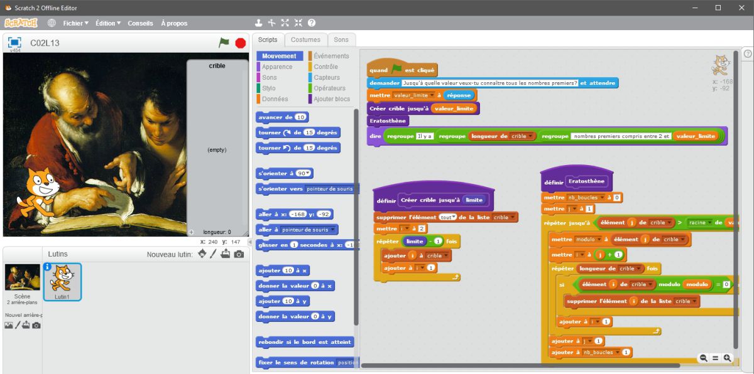The height and width of the screenshot is (374, 754).
Task: Edit the value 10 in avancer de block
Action: 300,117
